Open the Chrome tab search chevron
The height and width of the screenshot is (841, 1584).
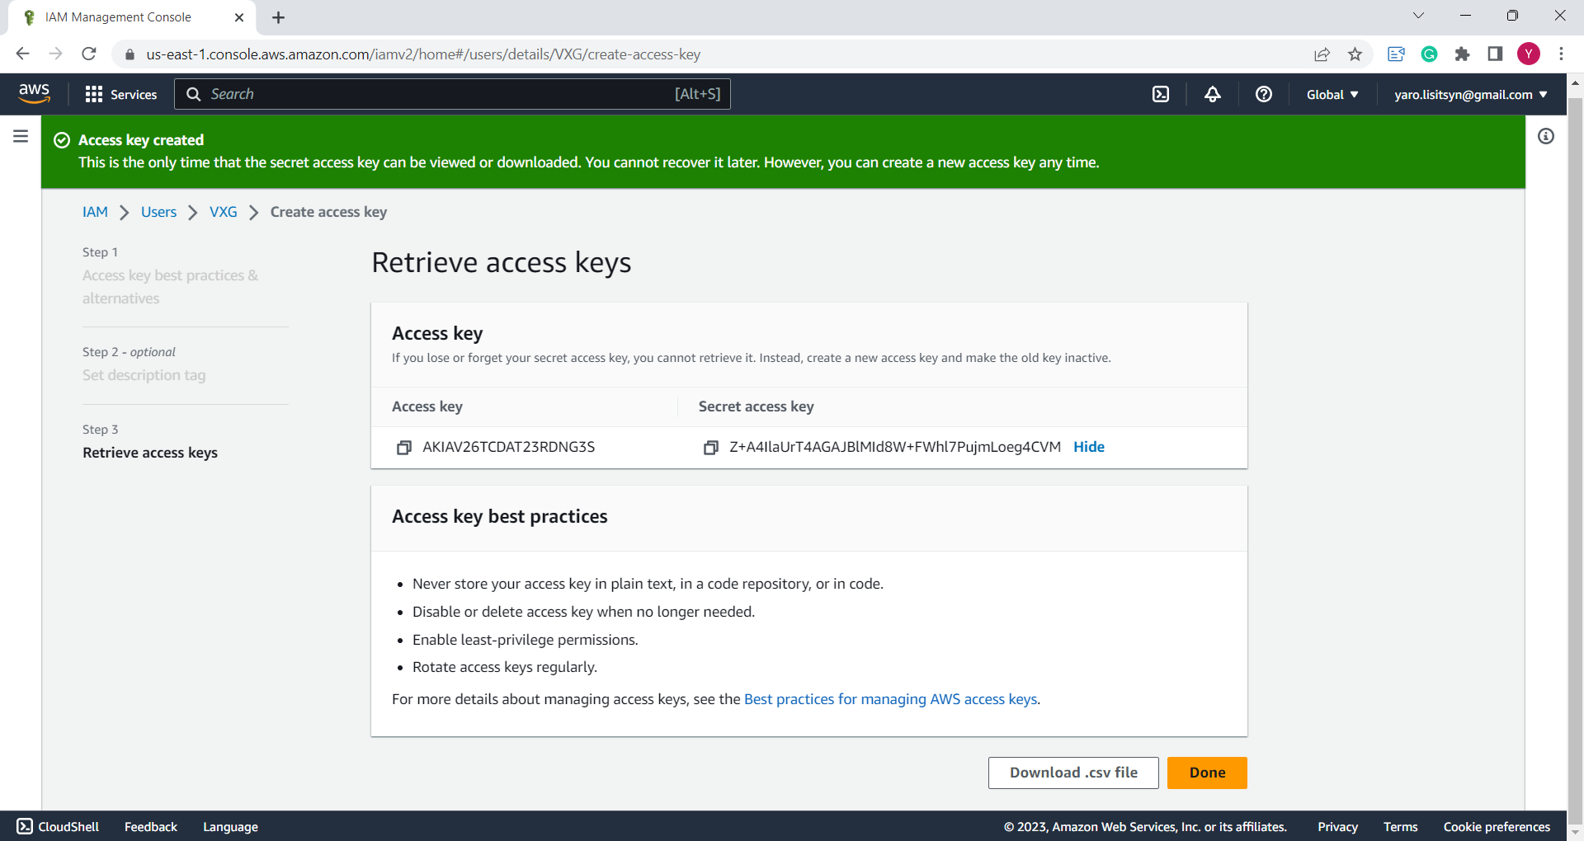[1418, 16]
